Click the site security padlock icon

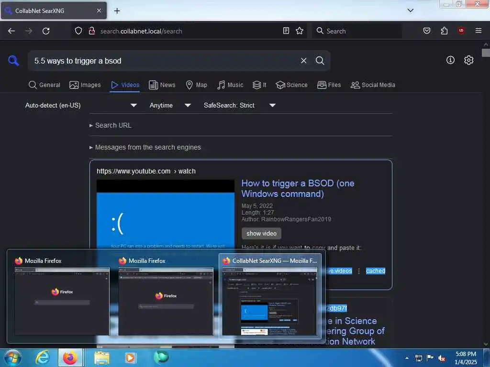point(91,31)
